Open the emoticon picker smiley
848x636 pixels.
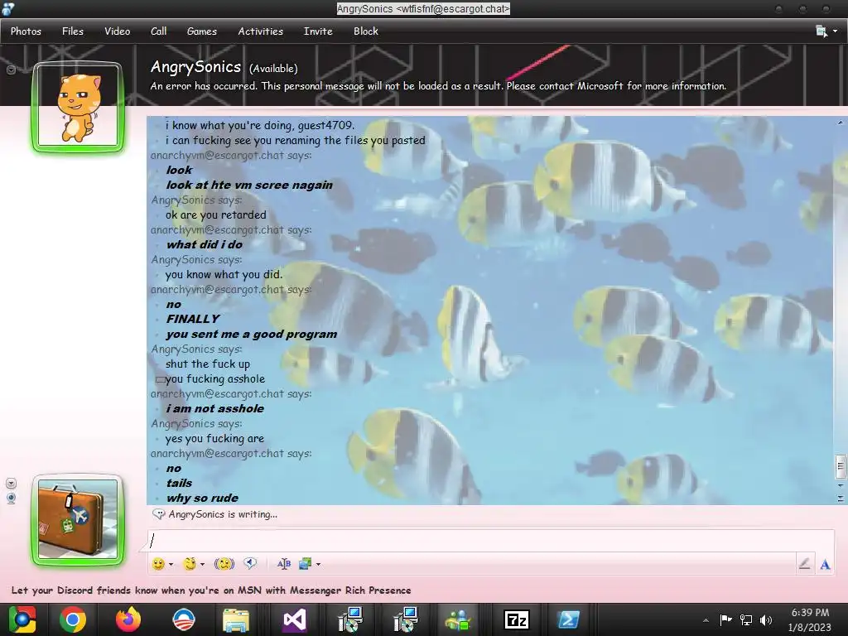click(158, 564)
